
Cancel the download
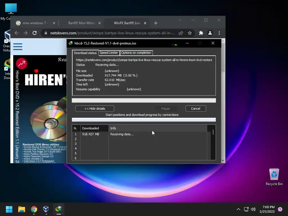(x=196, y=109)
